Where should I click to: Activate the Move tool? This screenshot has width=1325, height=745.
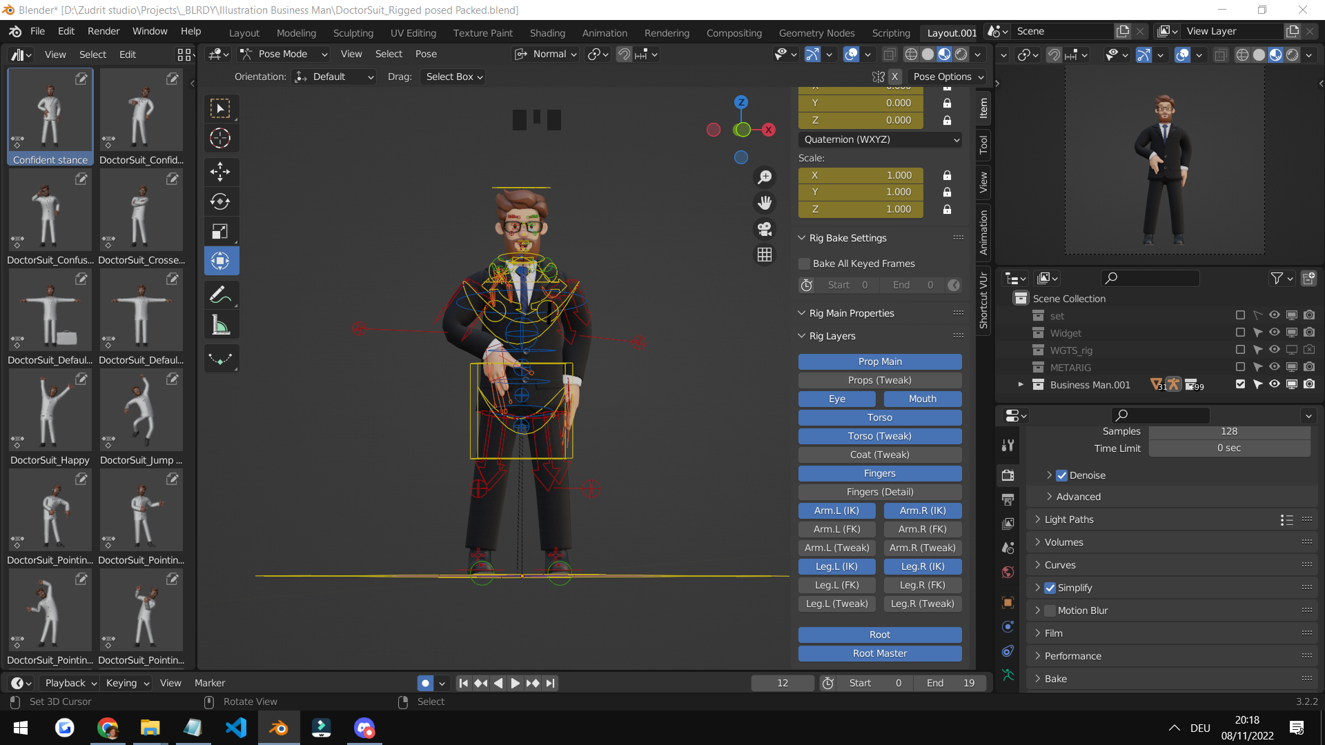(220, 171)
